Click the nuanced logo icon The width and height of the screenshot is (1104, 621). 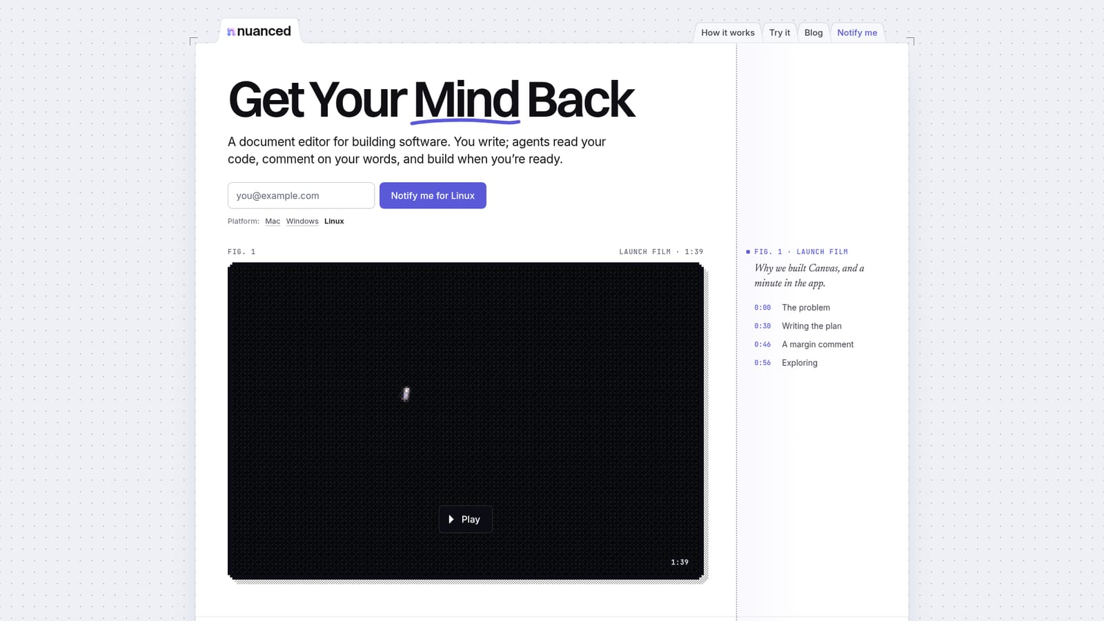(231, 32)
